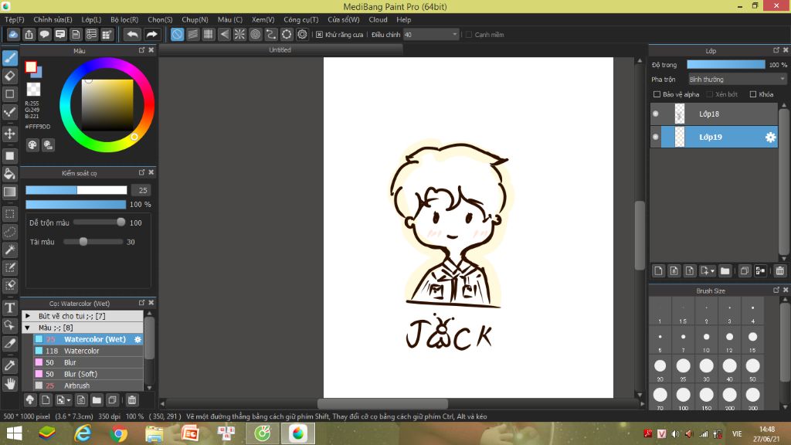
Task: Select the Move tool
Action: pos(9,134)
